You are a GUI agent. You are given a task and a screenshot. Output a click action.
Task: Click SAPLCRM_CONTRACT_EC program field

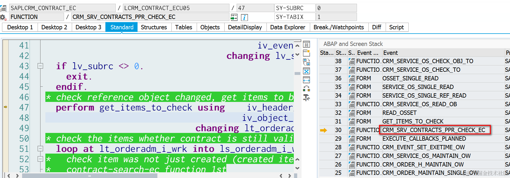coord(62,8)
